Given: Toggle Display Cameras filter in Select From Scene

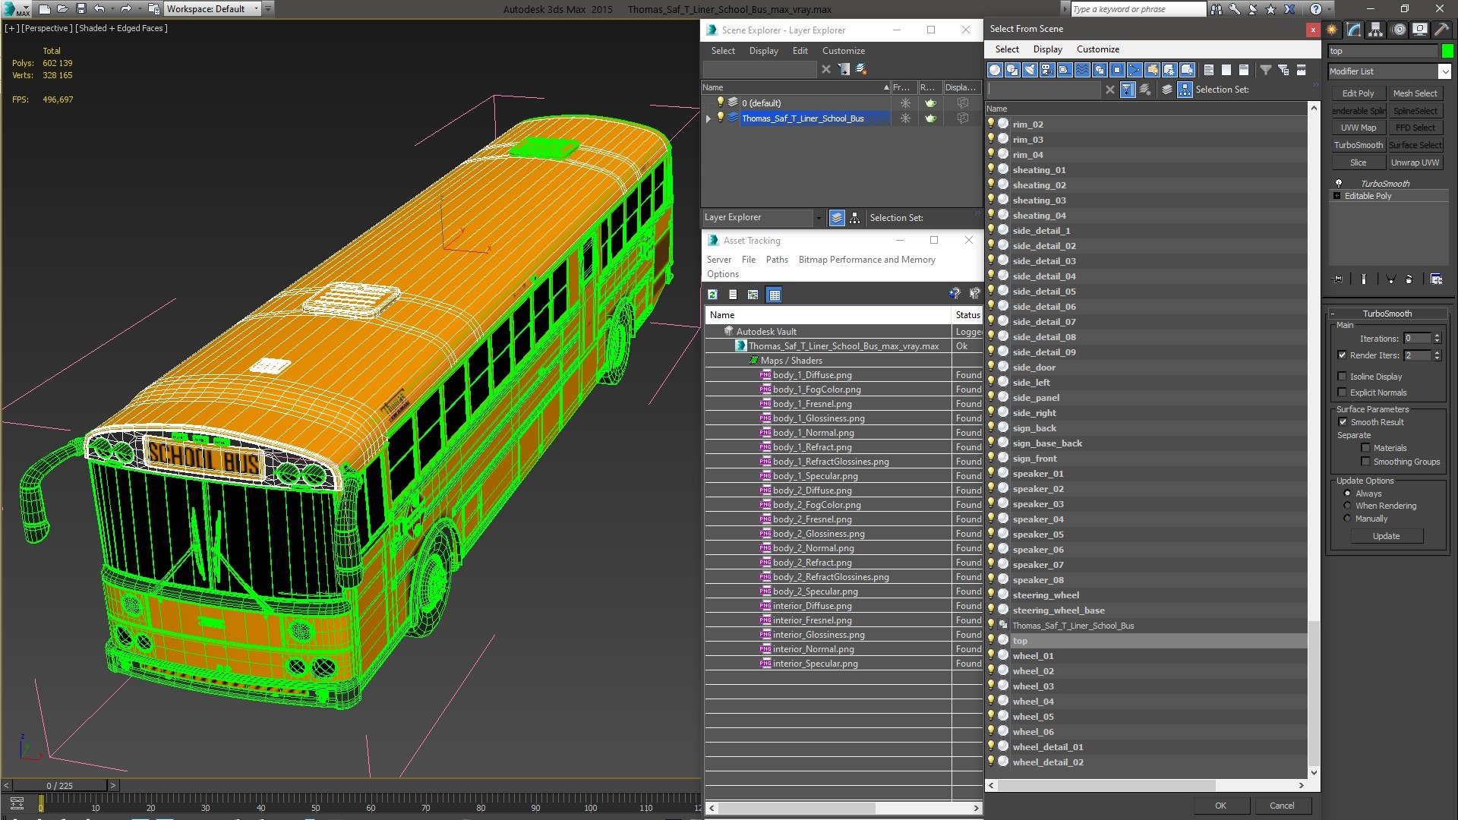Looking at the screenshot, I should tap(1047, 70).
